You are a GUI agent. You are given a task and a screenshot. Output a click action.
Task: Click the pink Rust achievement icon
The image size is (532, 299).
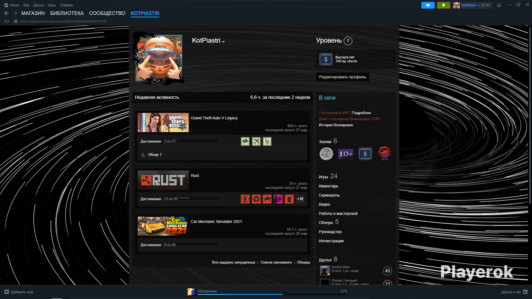click(x=278, y=199)
